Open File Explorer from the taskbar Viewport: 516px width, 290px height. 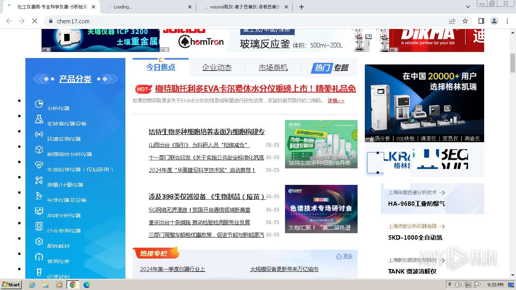click(46, 285)
